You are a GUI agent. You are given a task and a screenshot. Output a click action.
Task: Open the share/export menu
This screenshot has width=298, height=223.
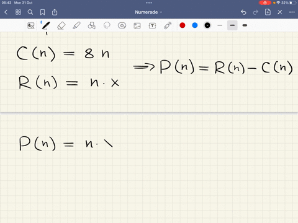pos(55,12)
